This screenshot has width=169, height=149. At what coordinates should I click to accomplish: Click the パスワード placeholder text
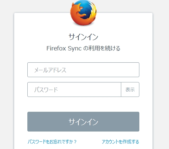pyautogui.click(x=46, y=90)
